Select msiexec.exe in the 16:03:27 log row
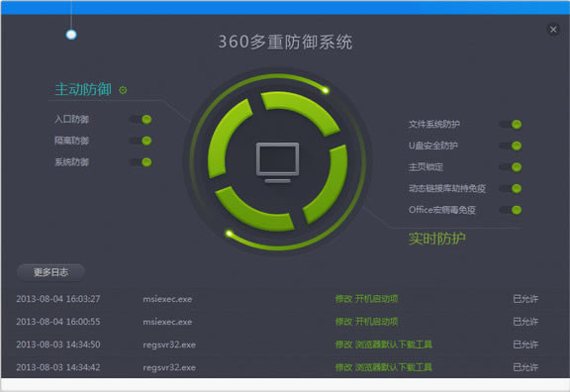The image size is (570, 392). tap(167, 299)
